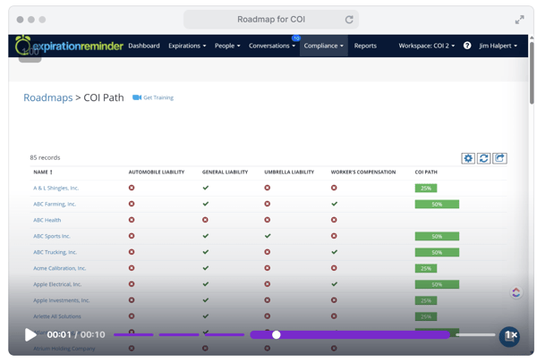Click green check for ABC Sports Umbrella Liability

click(268, 236)
